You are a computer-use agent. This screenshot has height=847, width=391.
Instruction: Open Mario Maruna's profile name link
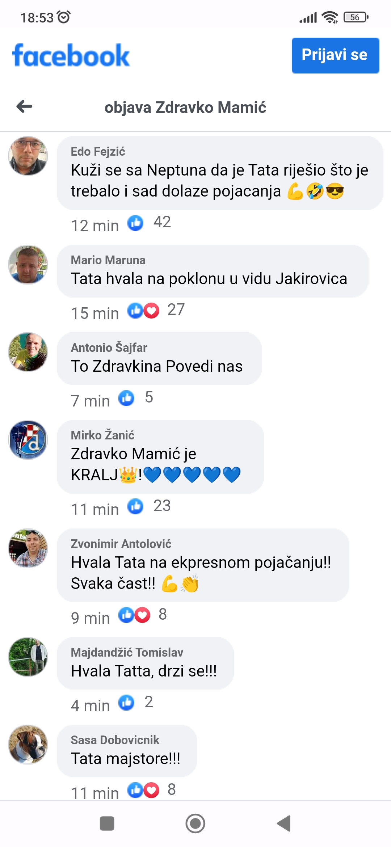tap(108, 260)
